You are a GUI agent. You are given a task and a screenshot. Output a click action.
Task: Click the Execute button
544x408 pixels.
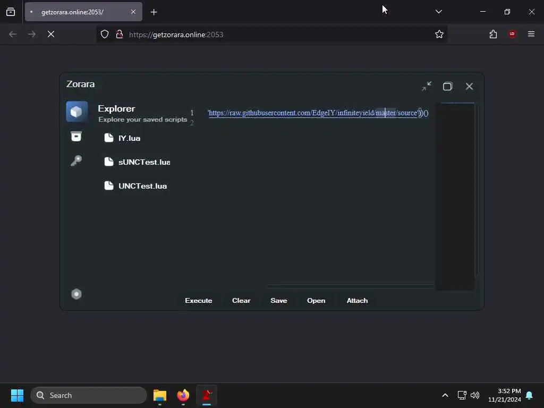tap(199, 301)
